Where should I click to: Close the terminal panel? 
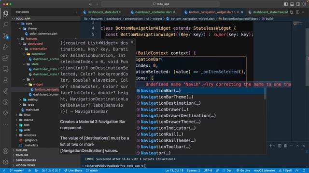pos(304,146)
